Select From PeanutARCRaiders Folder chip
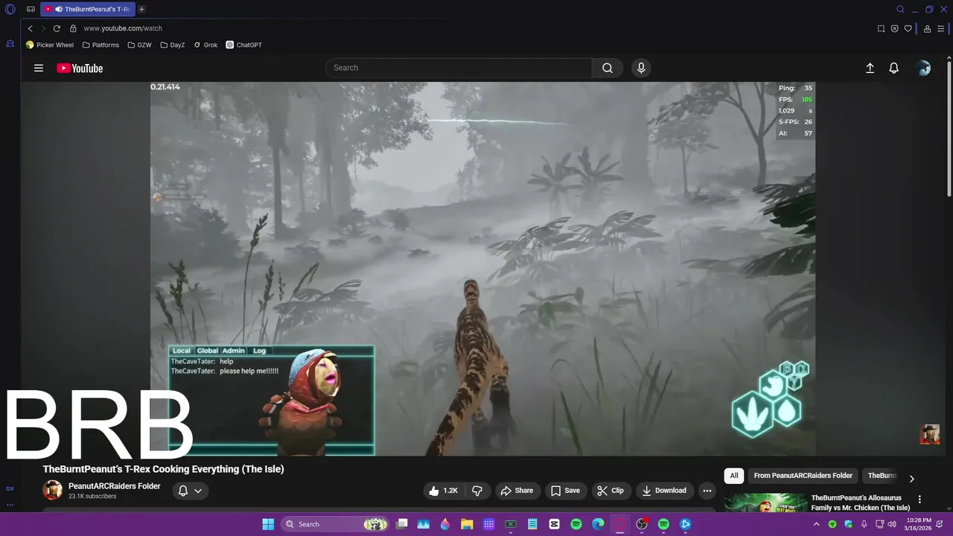953x536 pixels. pos(803,476)
